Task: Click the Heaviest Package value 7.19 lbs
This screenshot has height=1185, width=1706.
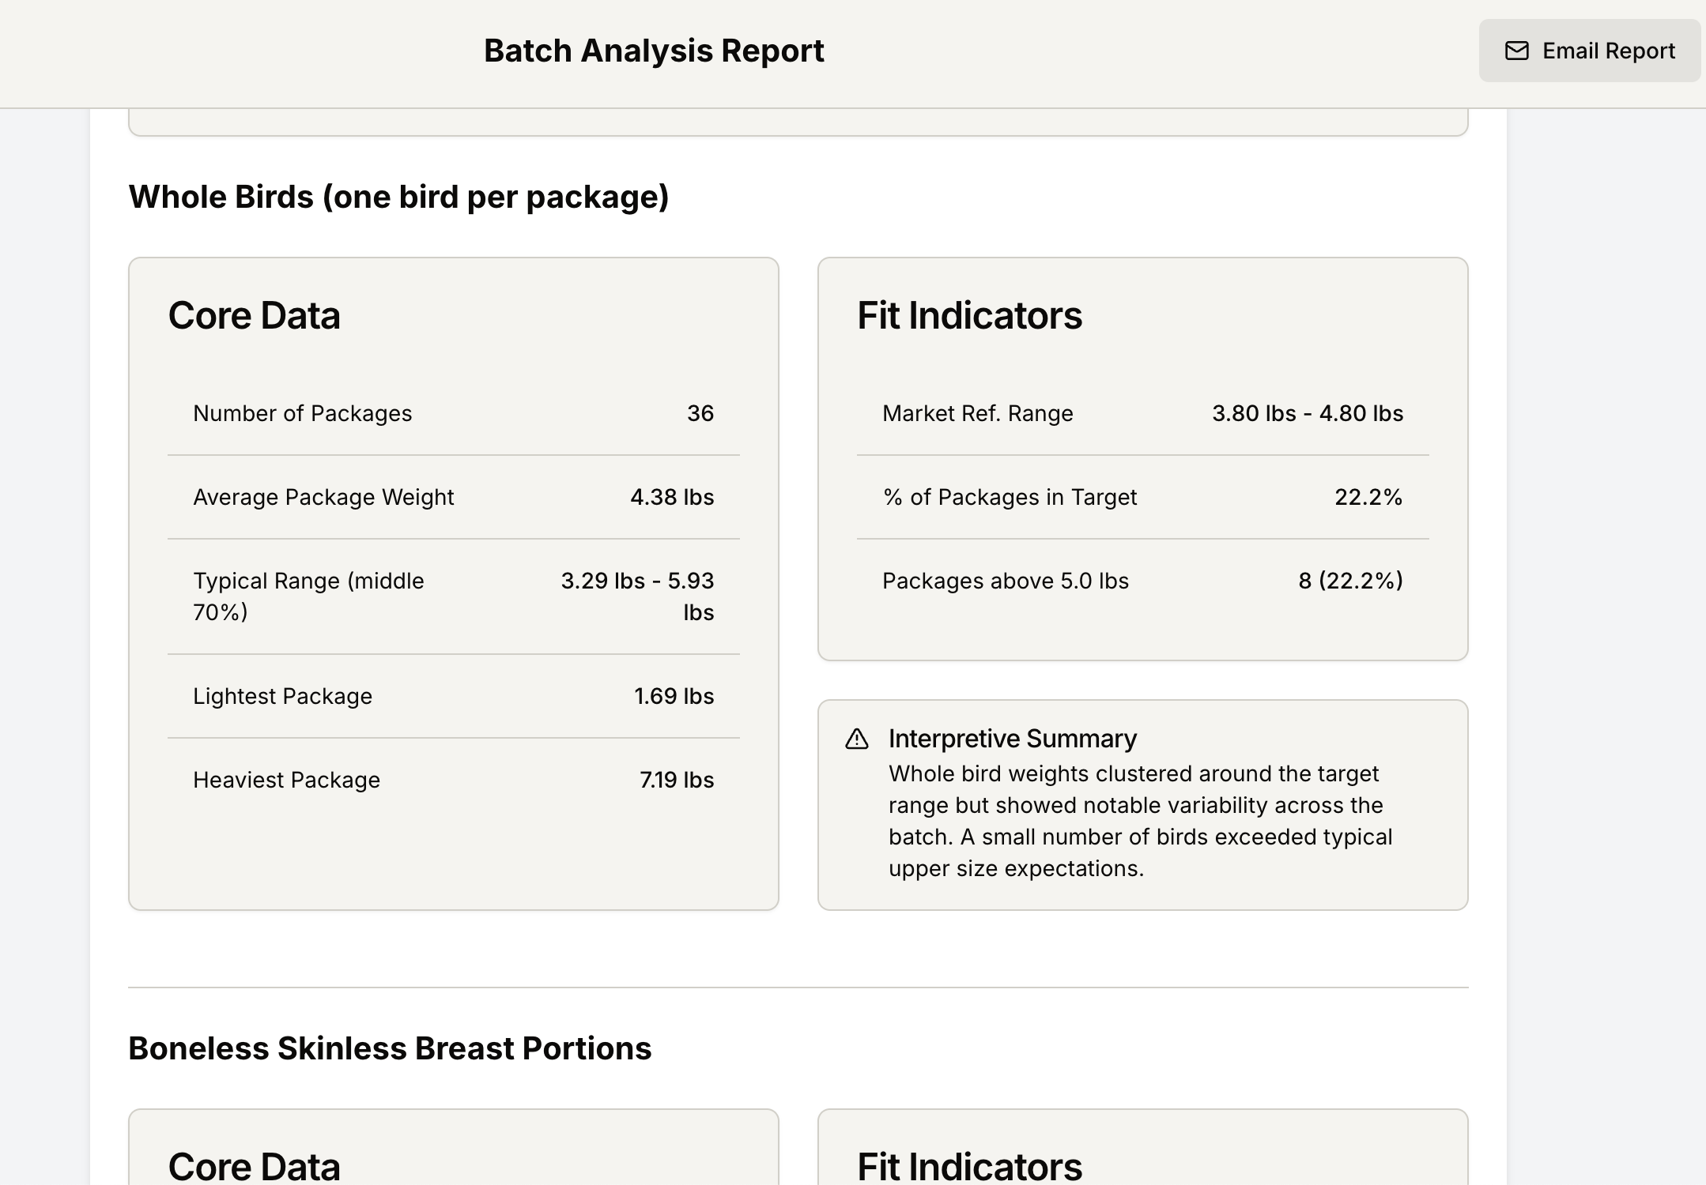Action: (x=676, y=780)
